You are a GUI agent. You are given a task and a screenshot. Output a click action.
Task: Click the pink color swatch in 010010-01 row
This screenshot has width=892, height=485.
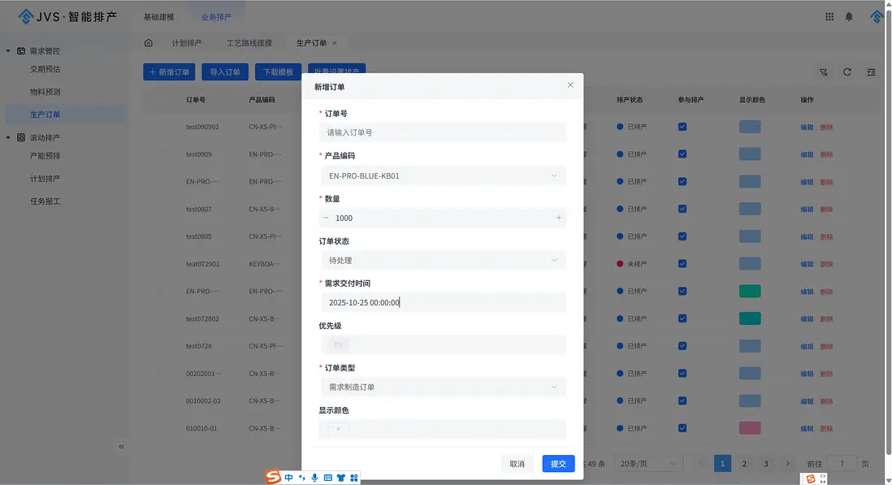[x=749, y=428]
